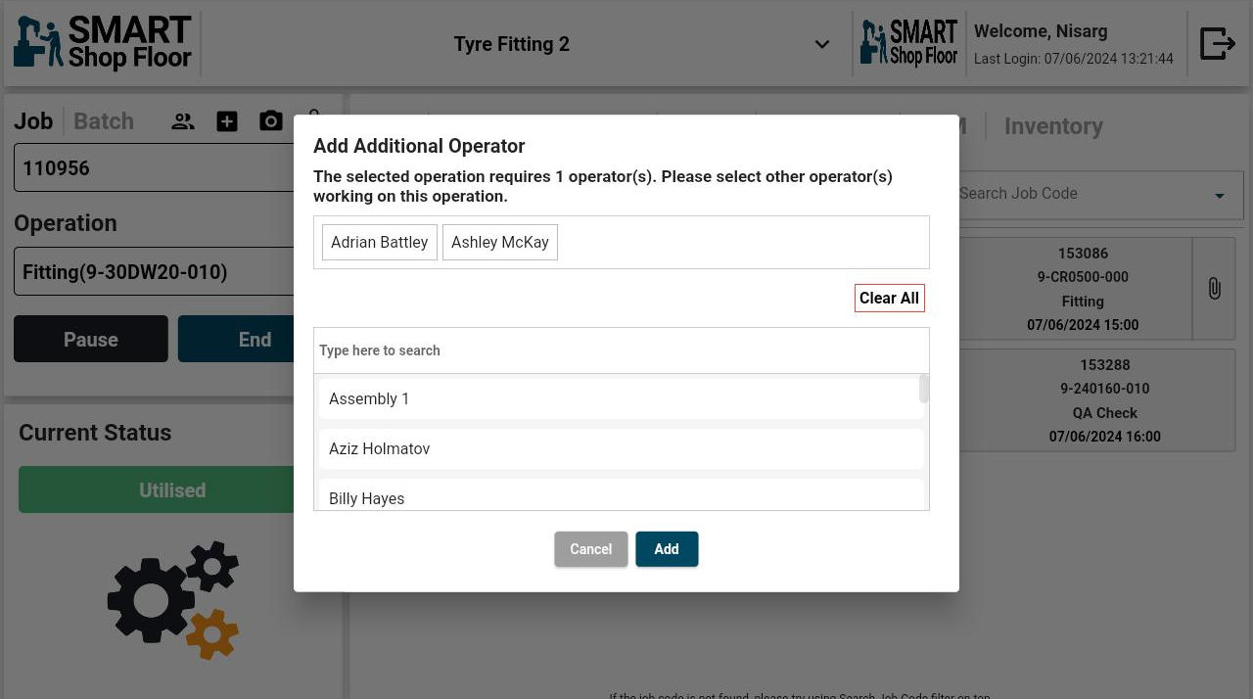Cancel the Add Additional Operator dialog

click(590, 549)
